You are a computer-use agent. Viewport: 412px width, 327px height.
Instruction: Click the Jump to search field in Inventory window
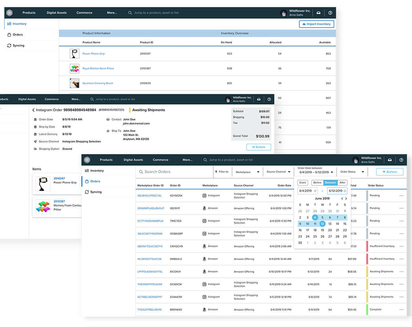pos(156,13)
